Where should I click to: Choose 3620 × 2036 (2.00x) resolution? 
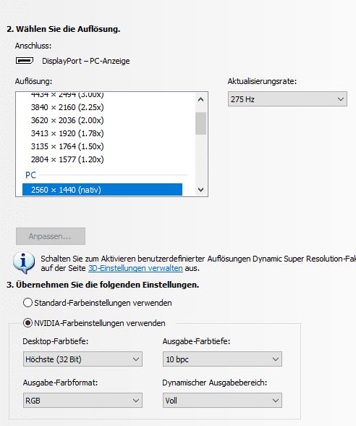click(x=102, y=120)
